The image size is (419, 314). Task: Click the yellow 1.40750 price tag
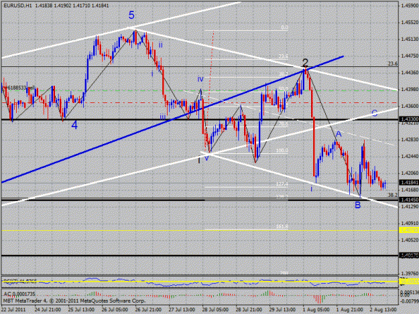pyautogui.click(x=409, y=230)
